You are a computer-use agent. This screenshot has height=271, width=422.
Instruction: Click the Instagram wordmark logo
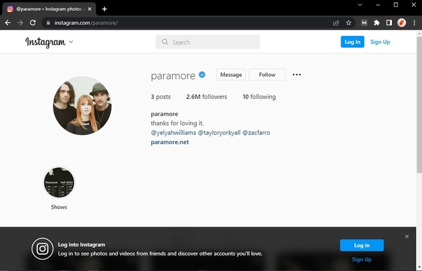45,42
